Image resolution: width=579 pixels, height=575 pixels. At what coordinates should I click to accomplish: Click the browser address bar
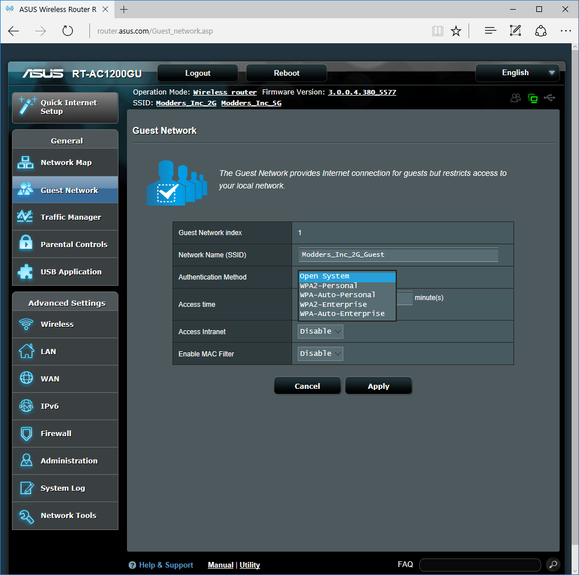click(258, 31)
